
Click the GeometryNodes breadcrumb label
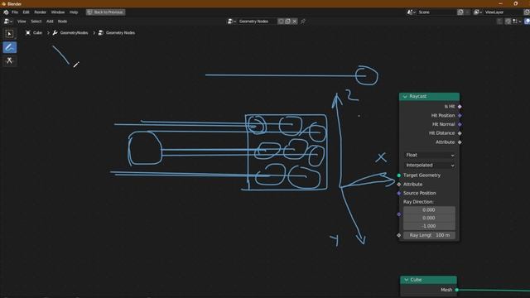pyautogui.click(x=74, y=33)
